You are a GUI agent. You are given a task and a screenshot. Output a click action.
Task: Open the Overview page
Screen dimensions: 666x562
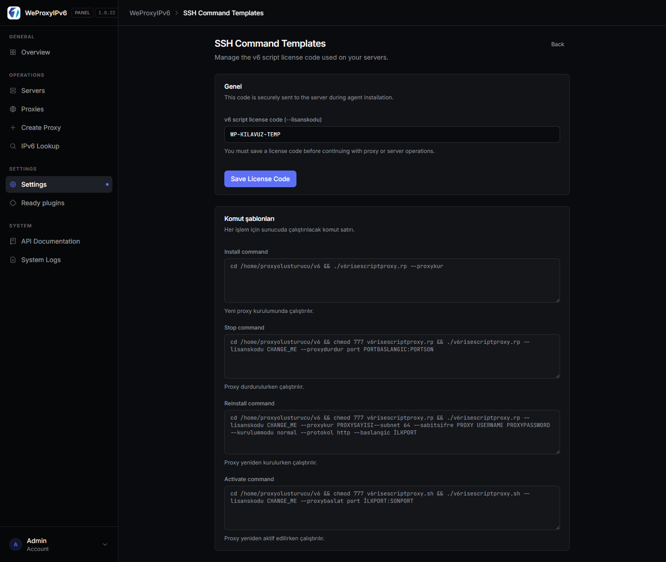pyautogui.click(x=59, y=52)
